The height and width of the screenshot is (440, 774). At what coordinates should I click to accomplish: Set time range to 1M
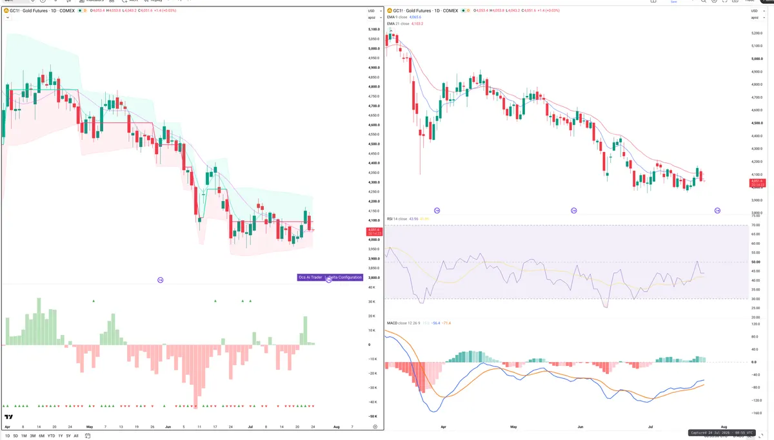tap(24, 435)
